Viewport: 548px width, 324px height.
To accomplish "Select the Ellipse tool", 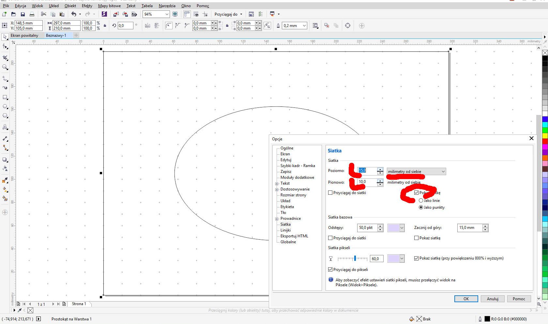I will 5,107.
